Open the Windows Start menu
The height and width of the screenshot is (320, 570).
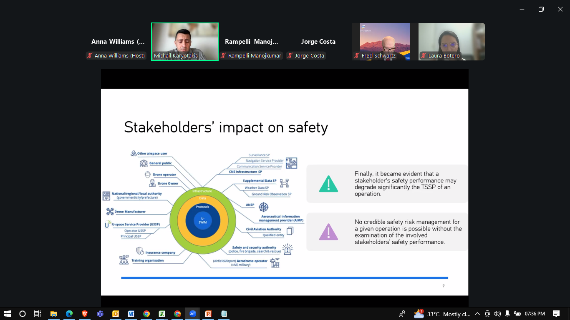(x=7, y=314)
